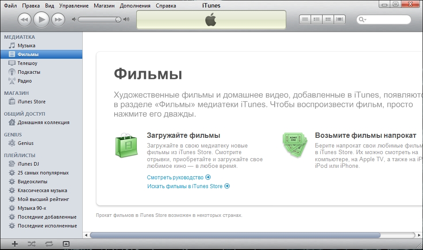
Task: Click the green shopping bag movie icon
Action: pyautogui.click(x=126, y=145)
